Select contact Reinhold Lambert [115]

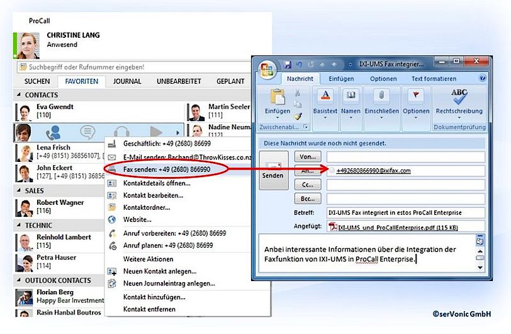[60, 241]
